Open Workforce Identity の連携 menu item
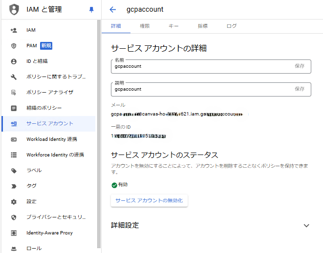 [48, 155]
